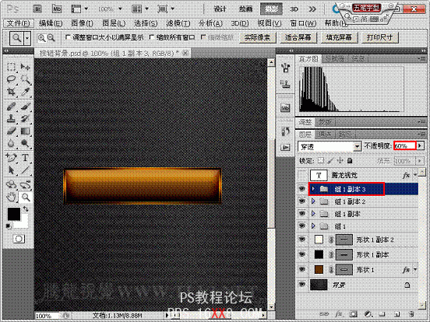
Task: Switch to the 设计 workspace
Action: 220,9
